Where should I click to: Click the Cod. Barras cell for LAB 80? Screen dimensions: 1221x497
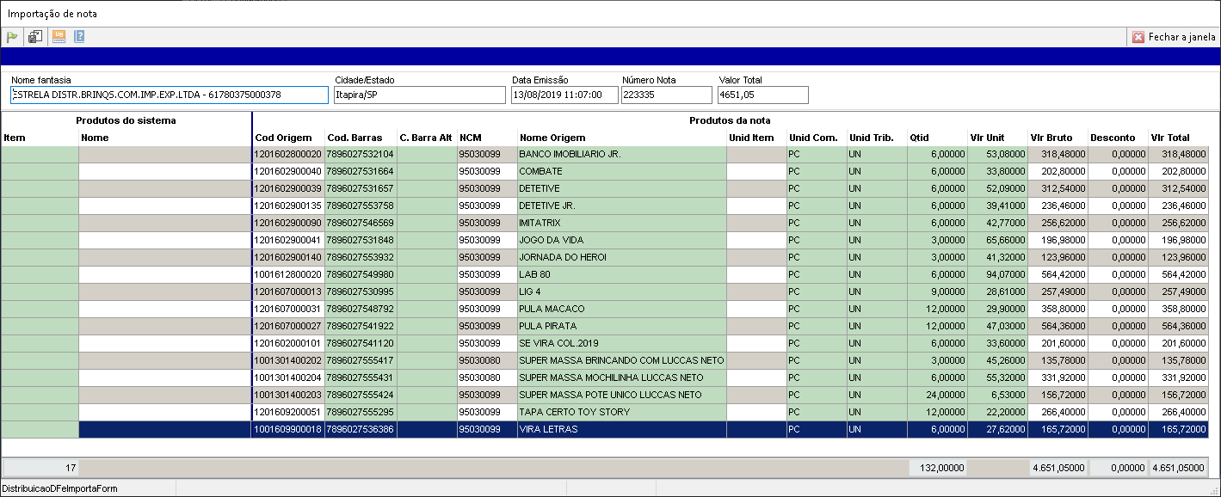pyautogui.click(x=360, y=274)
